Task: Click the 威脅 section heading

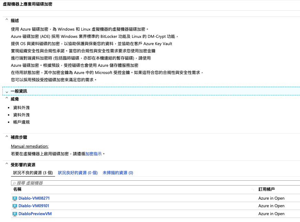Action: (x=15, y=99)
